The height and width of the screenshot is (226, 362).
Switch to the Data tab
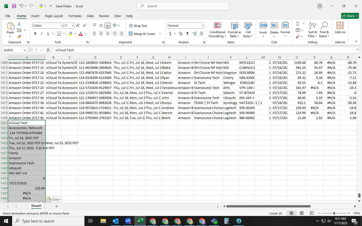(x=90, y=16)
